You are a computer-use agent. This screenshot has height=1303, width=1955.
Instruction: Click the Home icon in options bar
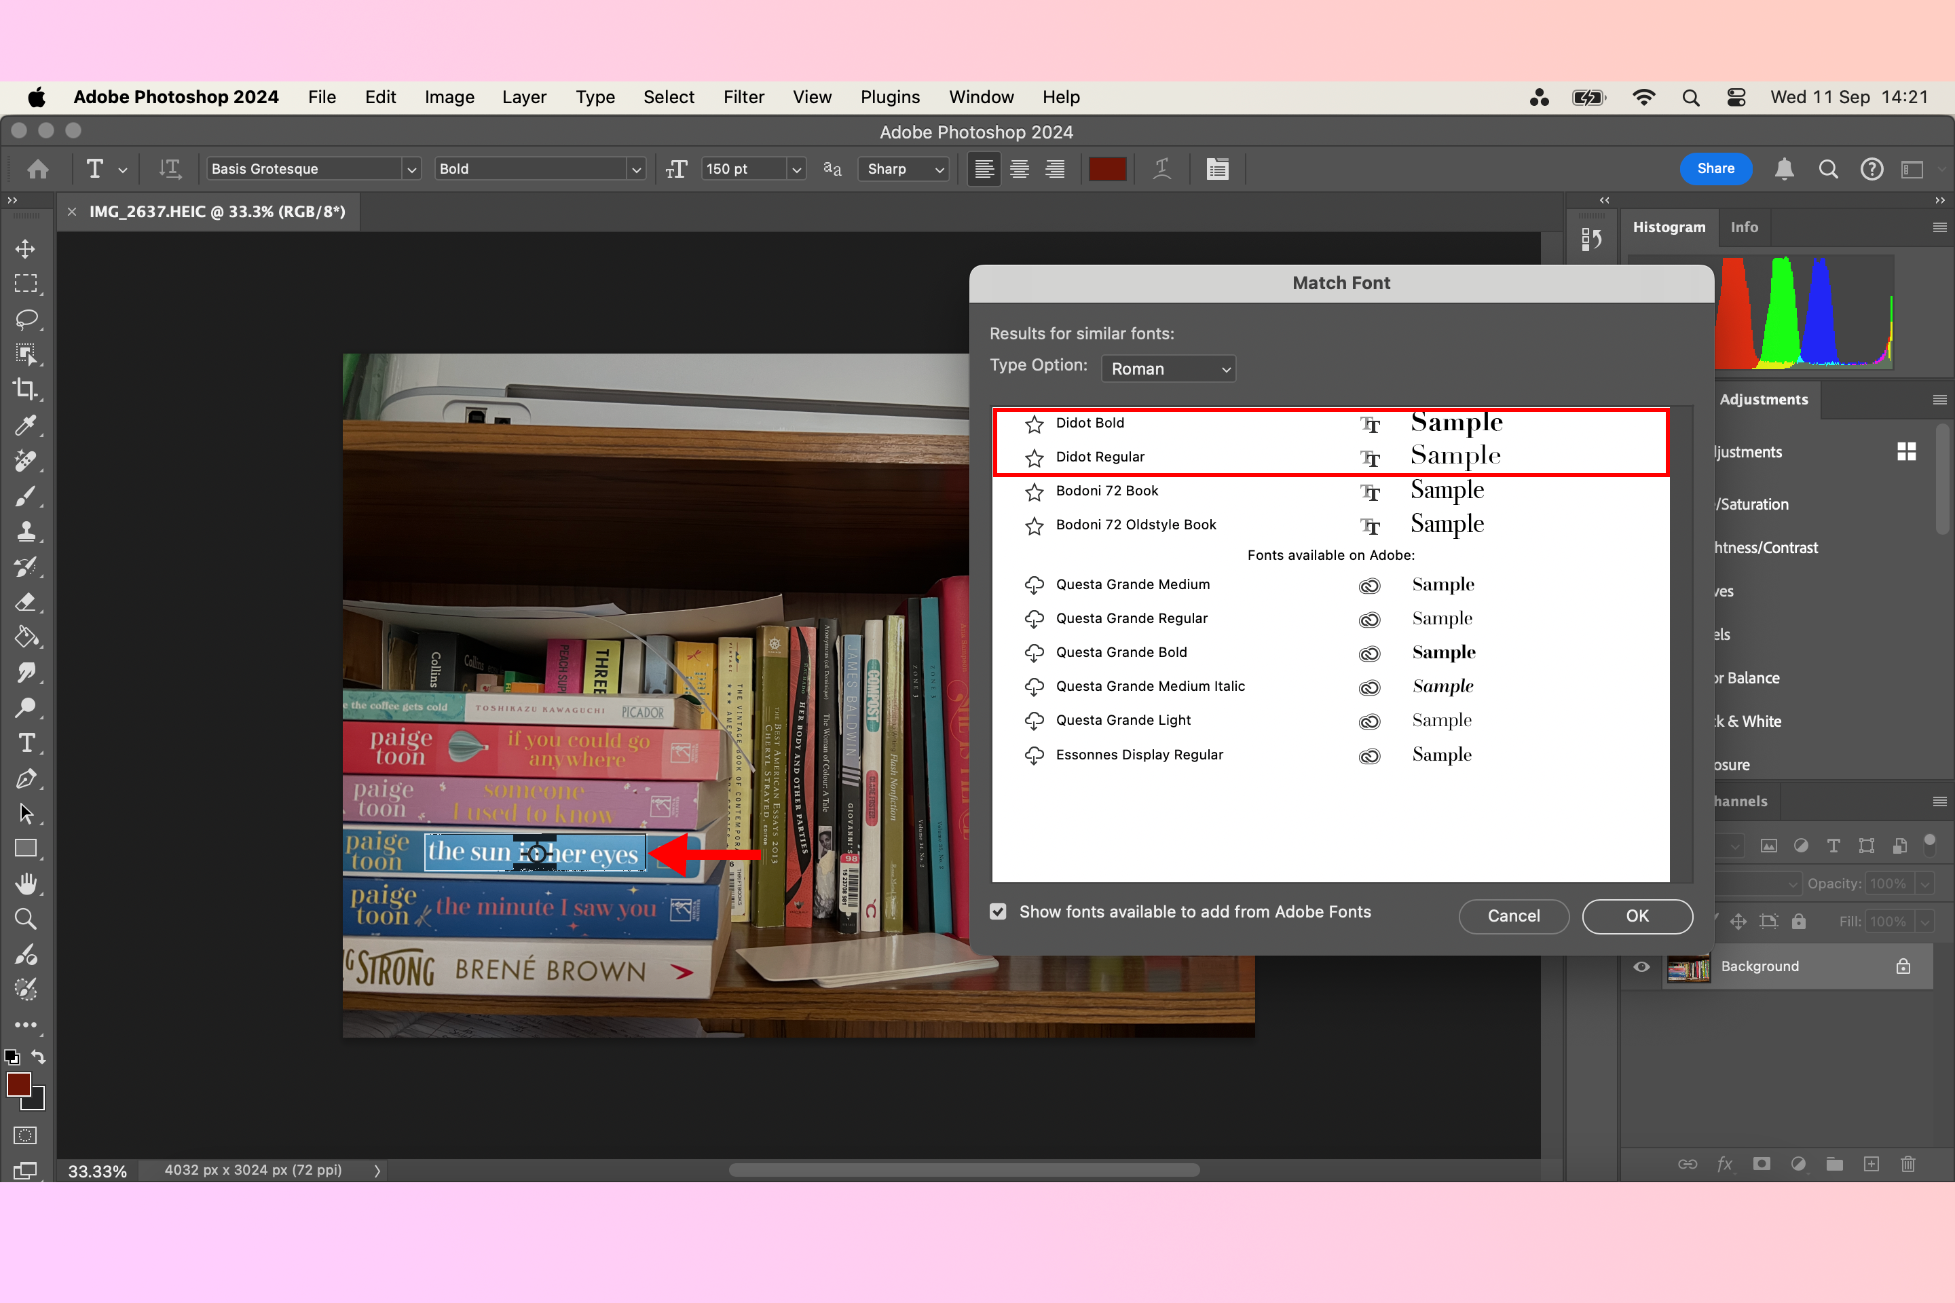(37, 169)
